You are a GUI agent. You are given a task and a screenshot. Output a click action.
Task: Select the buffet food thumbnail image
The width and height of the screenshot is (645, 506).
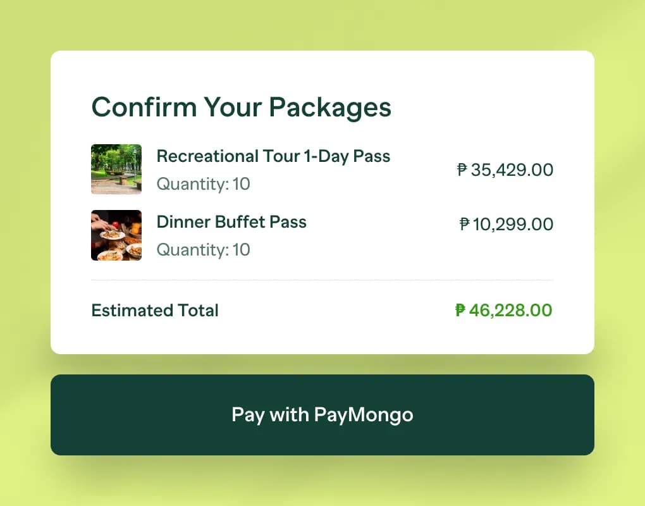[x=116, y=235]
